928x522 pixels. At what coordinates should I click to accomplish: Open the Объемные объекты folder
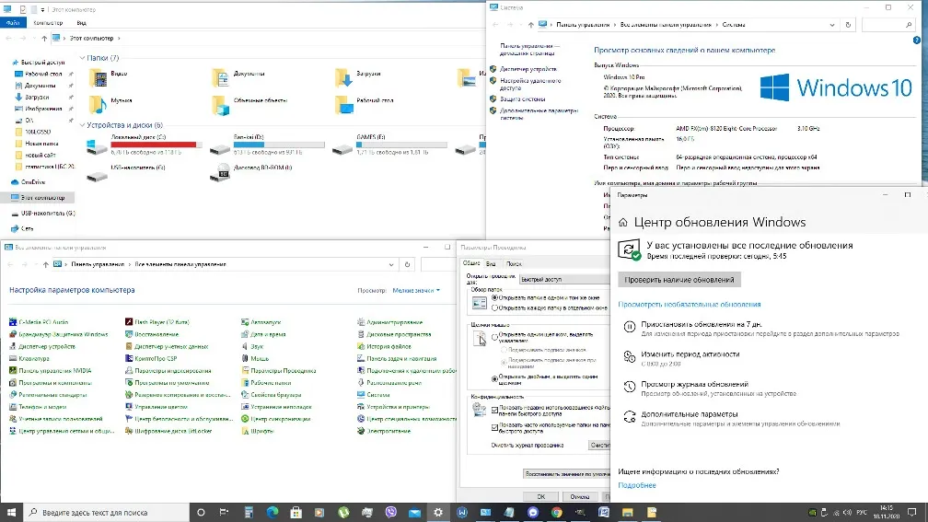(249, 104)
